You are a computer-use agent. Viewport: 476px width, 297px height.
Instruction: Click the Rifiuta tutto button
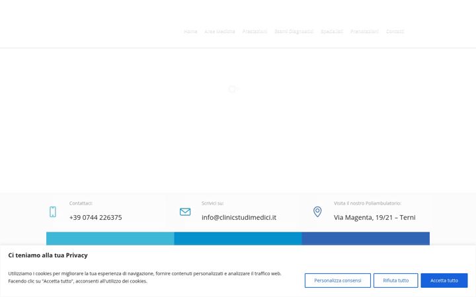(x=396, y=280)
